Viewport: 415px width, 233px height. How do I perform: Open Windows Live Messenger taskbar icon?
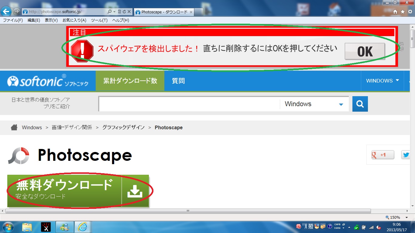click(65, 227)
